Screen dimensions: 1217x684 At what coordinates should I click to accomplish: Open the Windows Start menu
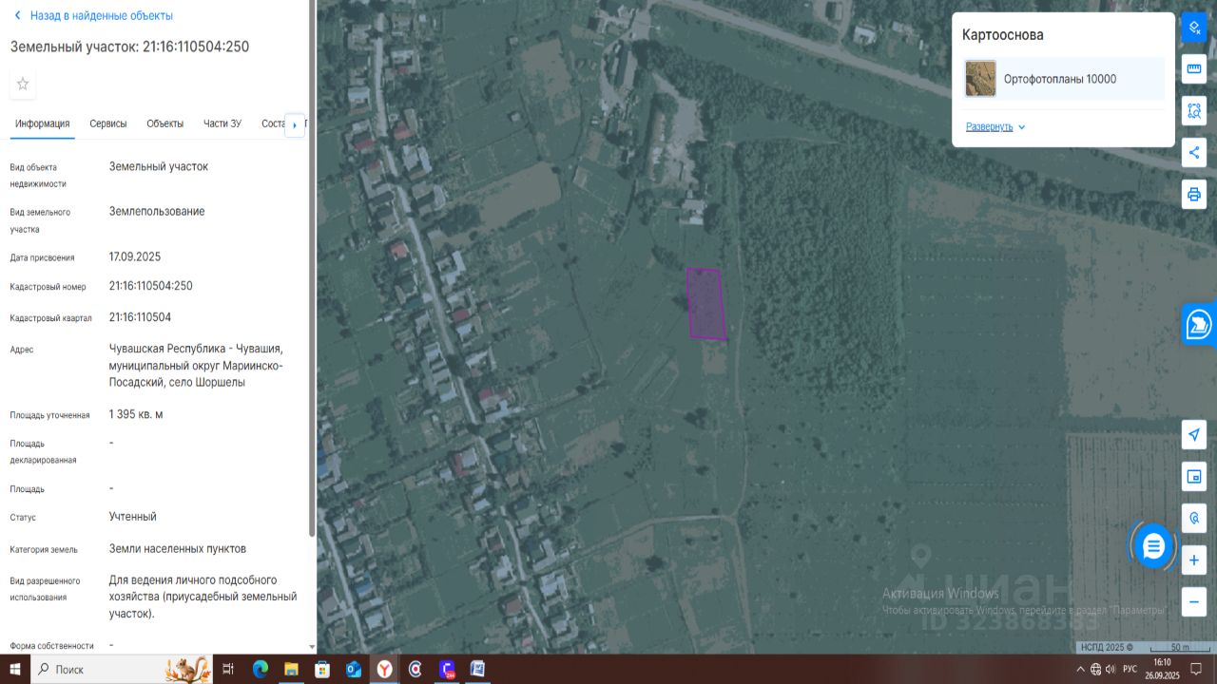pos(15,669)
